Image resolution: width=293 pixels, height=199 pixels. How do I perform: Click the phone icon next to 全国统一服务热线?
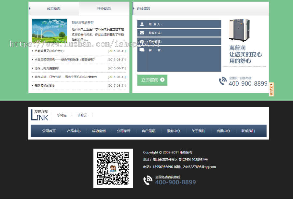pos(223,81)
